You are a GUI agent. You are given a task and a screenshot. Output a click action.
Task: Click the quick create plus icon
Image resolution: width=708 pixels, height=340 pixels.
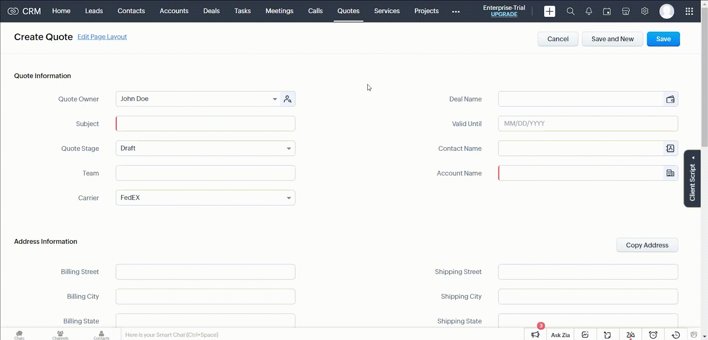(x=549, y=11)
